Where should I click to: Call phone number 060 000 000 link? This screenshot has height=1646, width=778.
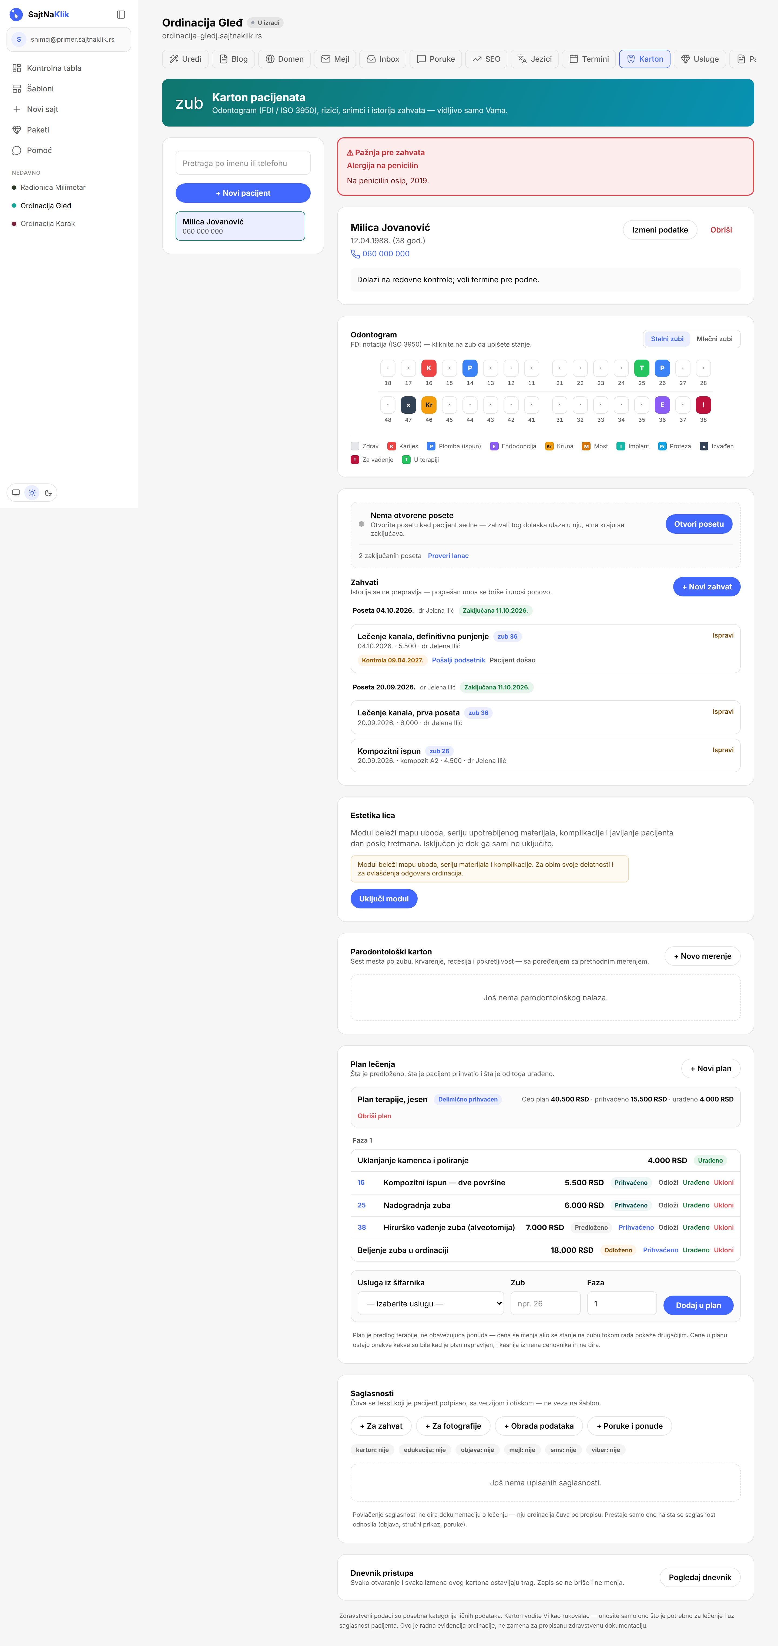pyautogui.click(x=380, y=254)
